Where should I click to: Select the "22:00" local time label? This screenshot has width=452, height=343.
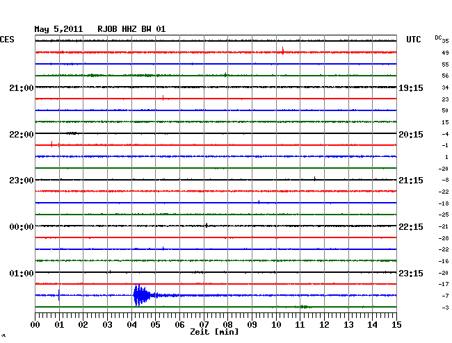tap(22, 135)
